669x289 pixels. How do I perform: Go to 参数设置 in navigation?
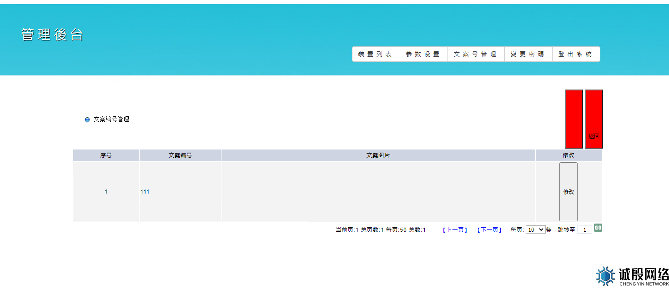pyautogui.click(x=423, y=54)
